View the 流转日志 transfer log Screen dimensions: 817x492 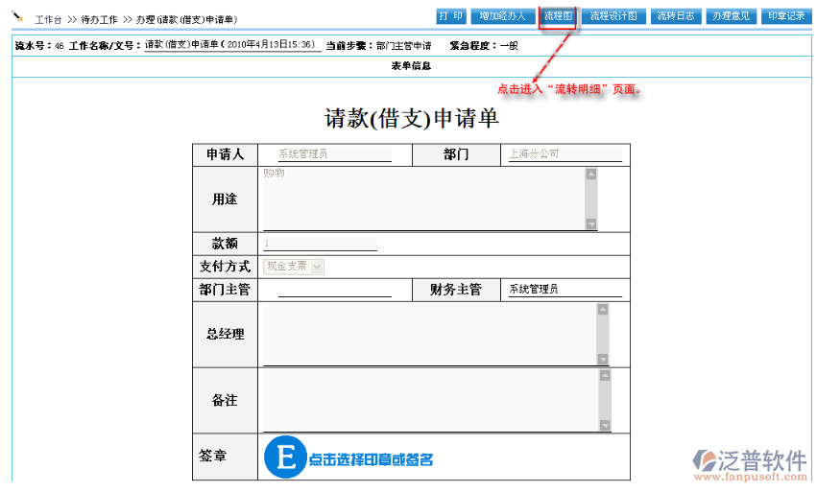coord(675,16)
